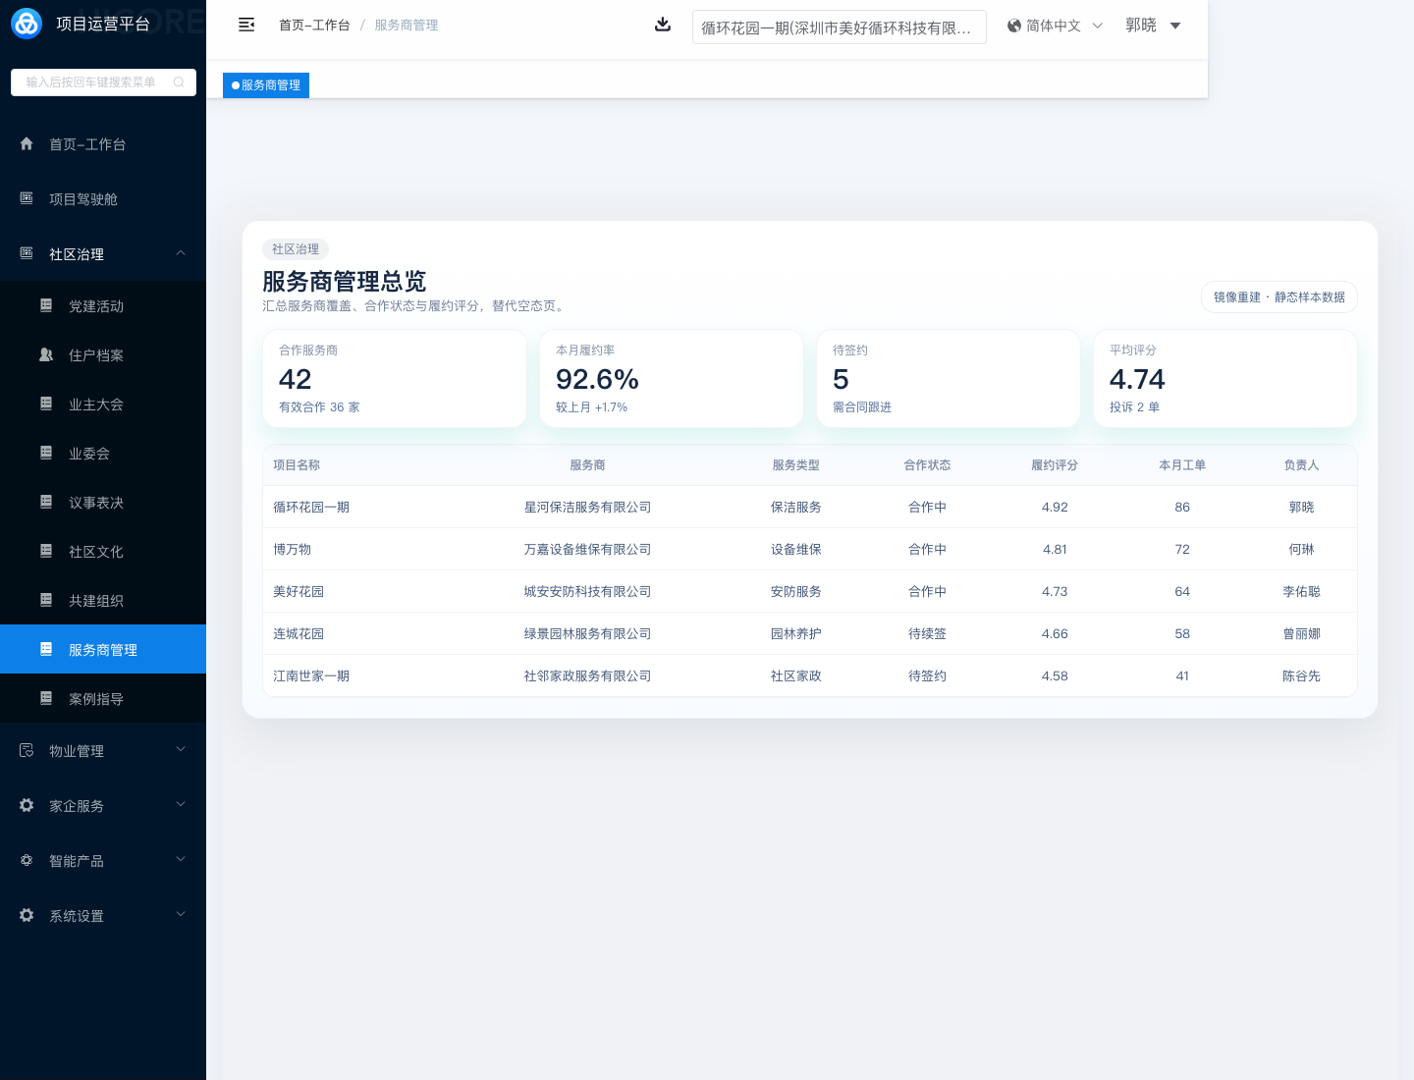Open 业主大会 in sidebar menu
The height and width of the screenshot is (1080, 1414).
[x=96, y=405]
